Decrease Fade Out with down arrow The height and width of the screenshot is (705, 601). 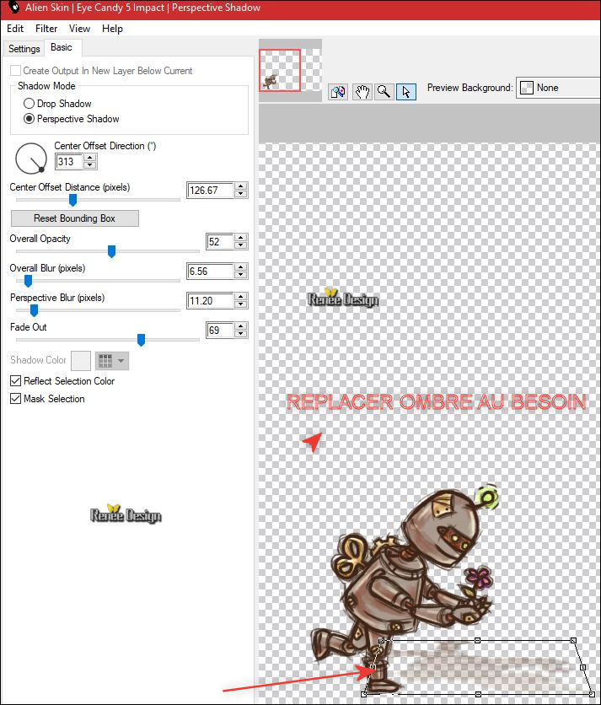[x=241, y=334]
